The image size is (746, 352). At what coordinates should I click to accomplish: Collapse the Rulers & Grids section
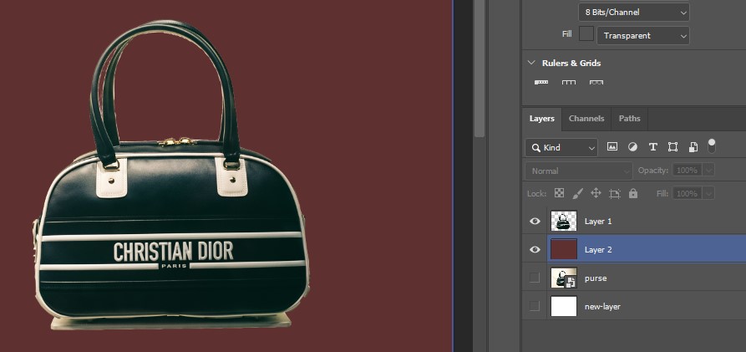(x=531, y=63)
